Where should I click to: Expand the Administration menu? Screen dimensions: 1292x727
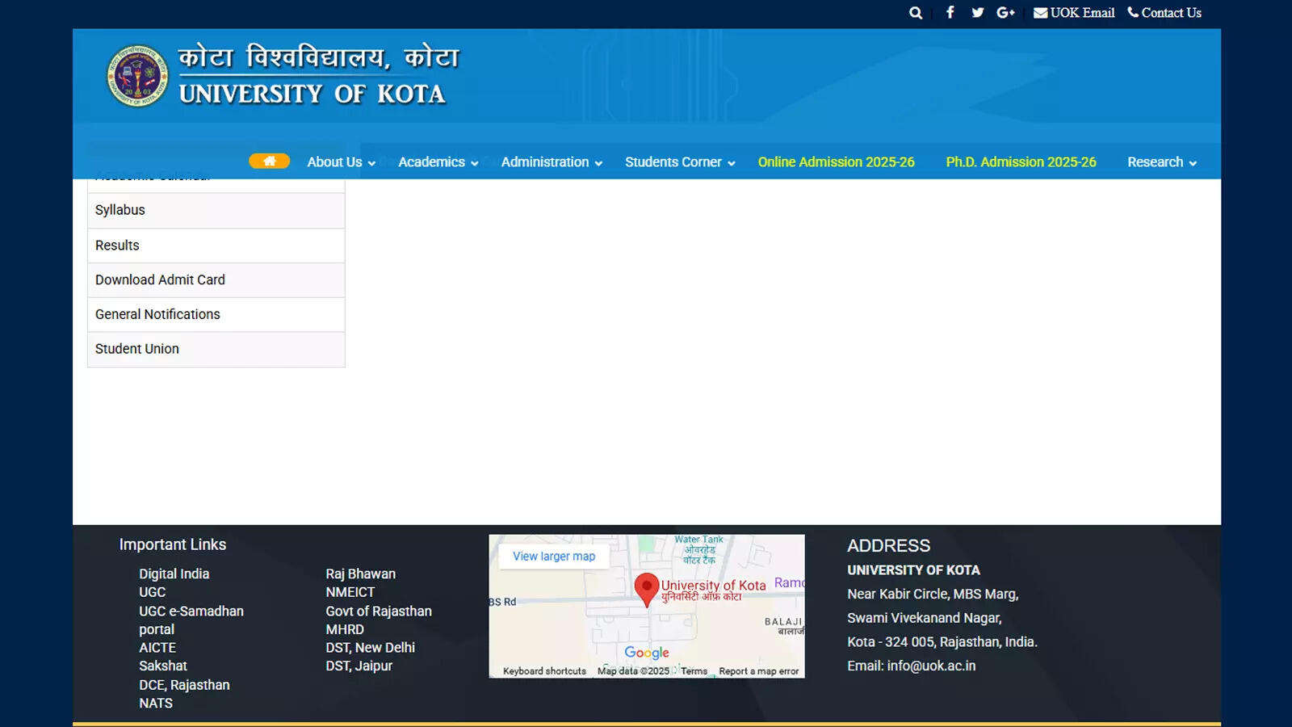[552, 162]
